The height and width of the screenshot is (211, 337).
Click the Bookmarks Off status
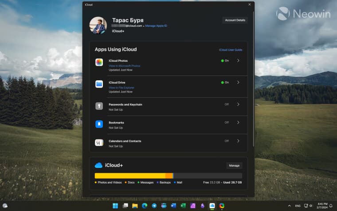(x=227, y=123)
